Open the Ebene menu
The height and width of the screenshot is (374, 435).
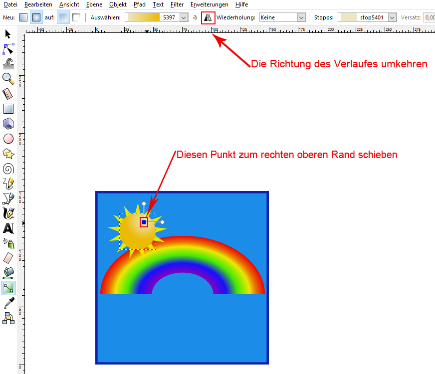pos(94,4)
